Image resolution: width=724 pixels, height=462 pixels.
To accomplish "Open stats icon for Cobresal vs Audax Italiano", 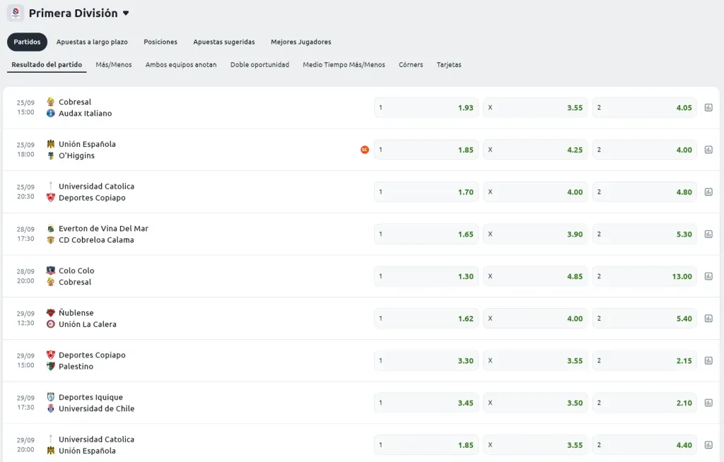I will 708,107.
